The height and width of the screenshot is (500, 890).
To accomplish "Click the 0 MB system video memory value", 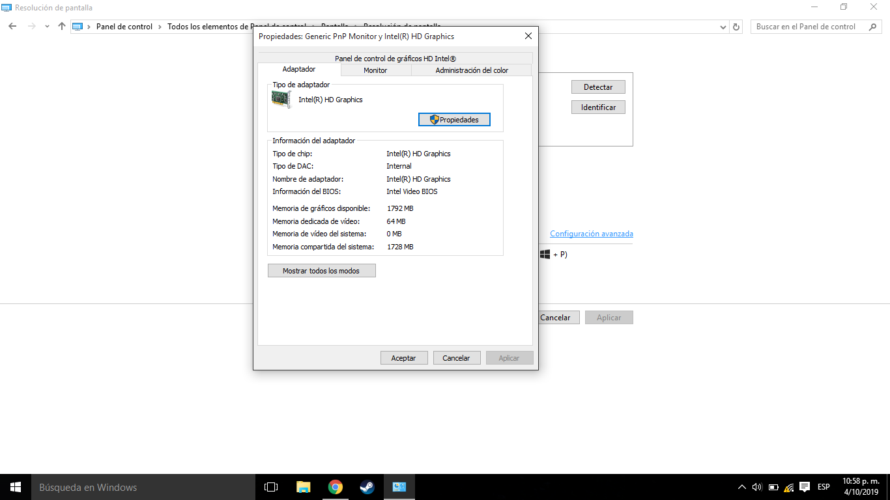I will coord(394,234).
